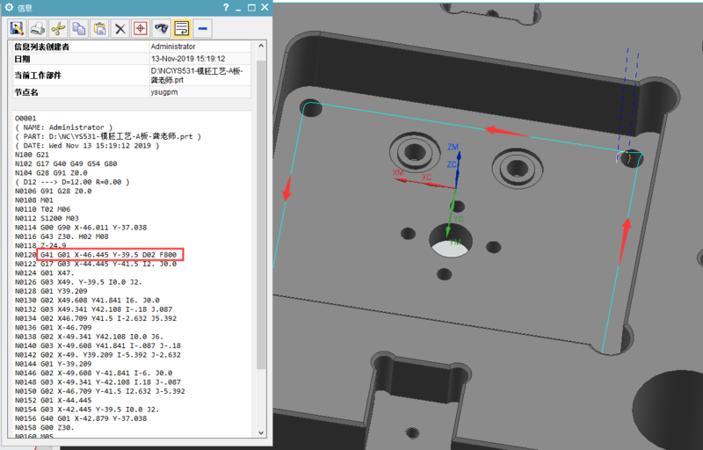This screenshot has width=703, height=450.
Task: Click the binoculars find icon
Action: pyautogui.click(x=161, y=29)
